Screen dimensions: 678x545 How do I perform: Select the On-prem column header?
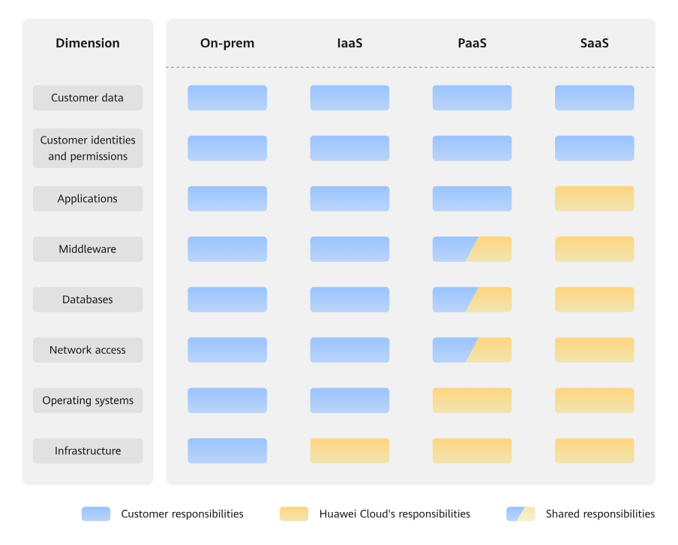(x=227, y=43)
